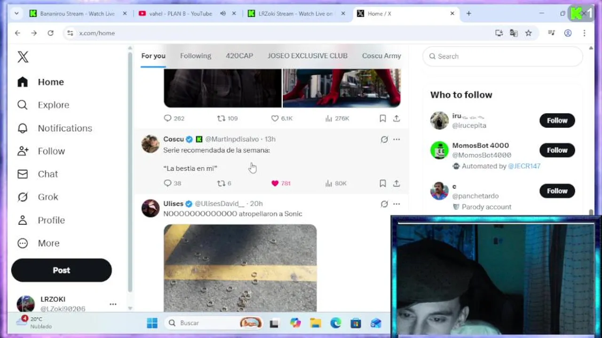Viewport: 602px width, 338px height.
Task: Click browser back button
Action: (x=17, y=33)
